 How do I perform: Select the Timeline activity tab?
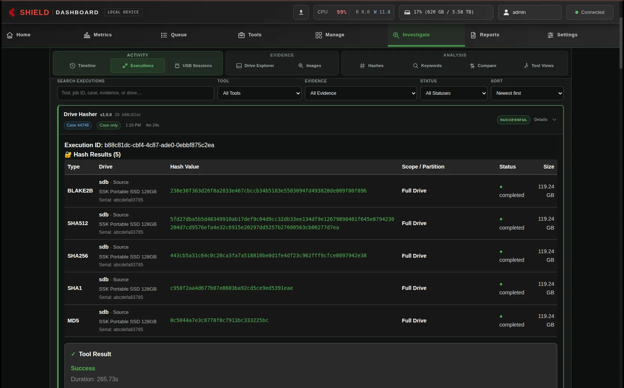(x=82, y=66)
